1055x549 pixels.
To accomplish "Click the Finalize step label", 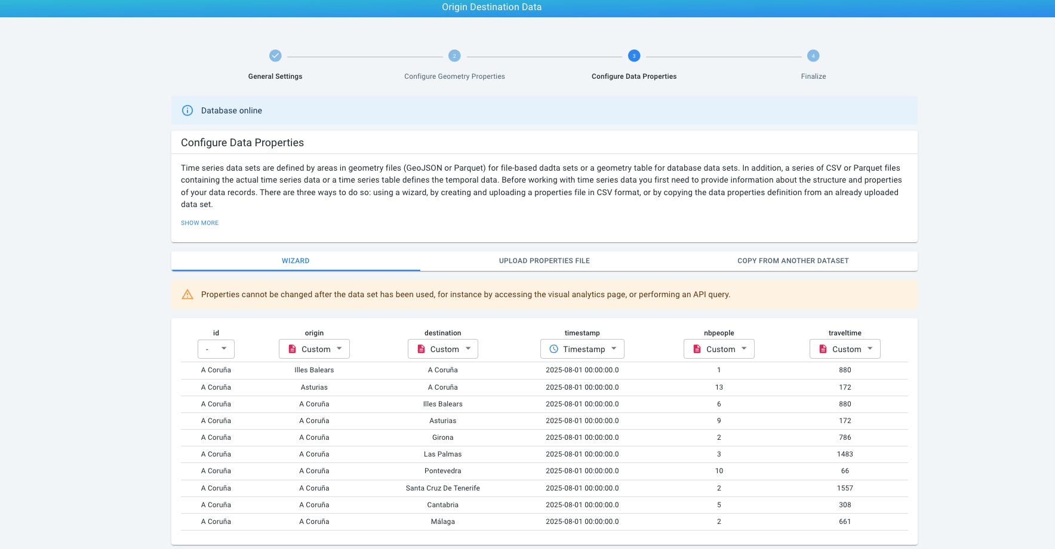I will coord(813,76).
